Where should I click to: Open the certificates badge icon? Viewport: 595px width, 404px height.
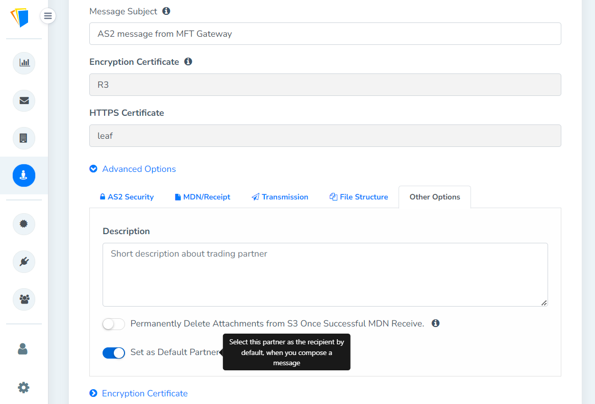23,224
